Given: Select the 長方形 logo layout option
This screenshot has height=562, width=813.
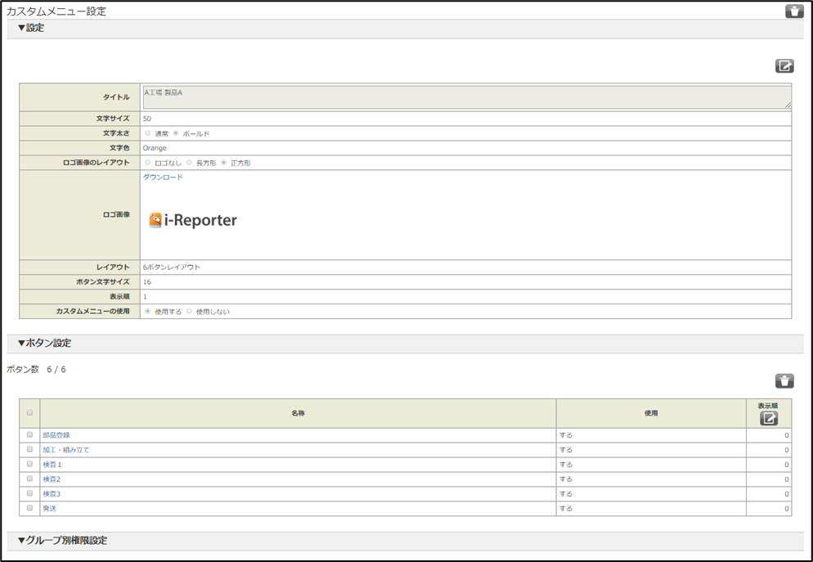Looking at the screenshot, I should [189, 163].
